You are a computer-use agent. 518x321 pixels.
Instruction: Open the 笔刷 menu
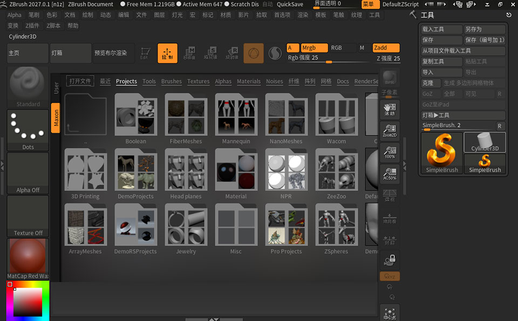[x=34, y=15]
